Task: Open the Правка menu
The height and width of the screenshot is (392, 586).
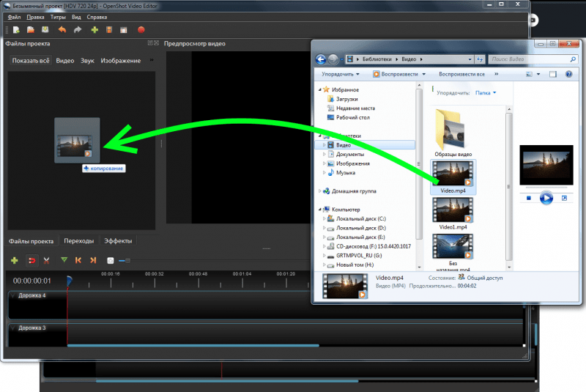Action: coord(35,17)
